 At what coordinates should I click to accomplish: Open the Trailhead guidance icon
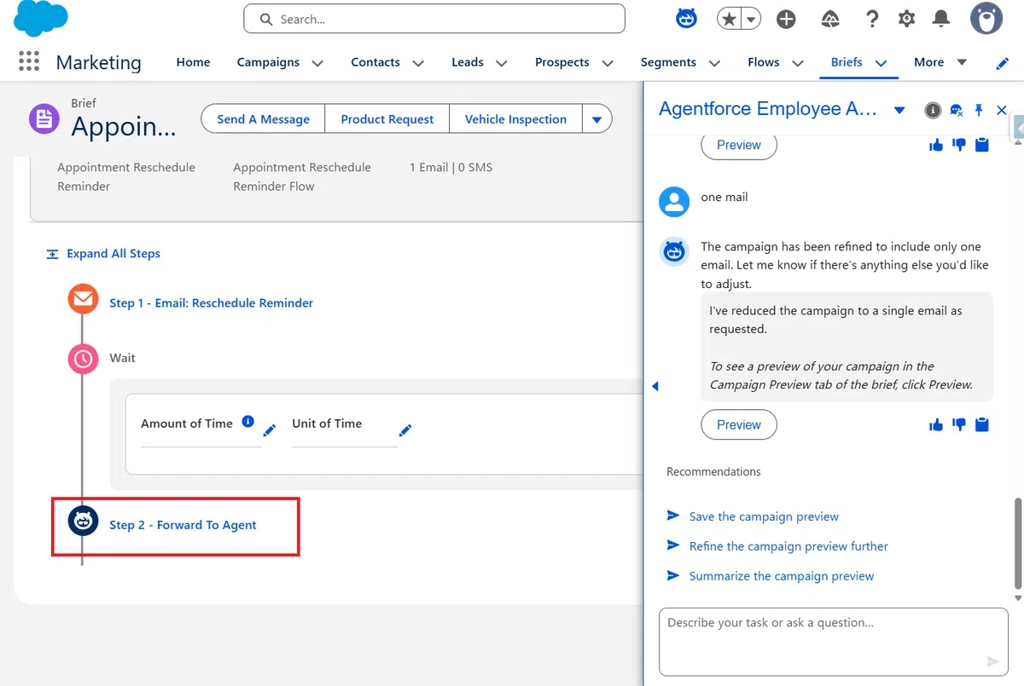[830, 20]
